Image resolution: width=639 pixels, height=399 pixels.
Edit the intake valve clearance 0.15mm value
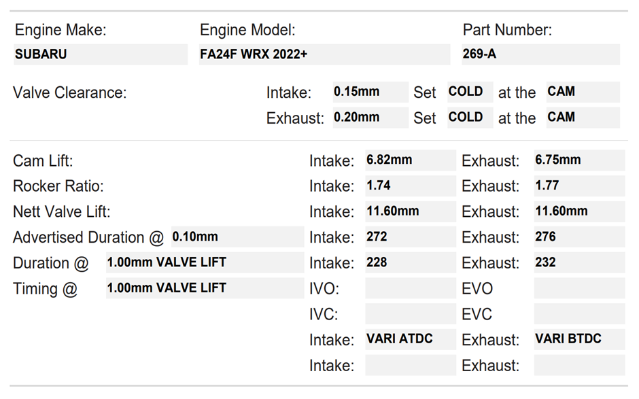pos(370,92)
